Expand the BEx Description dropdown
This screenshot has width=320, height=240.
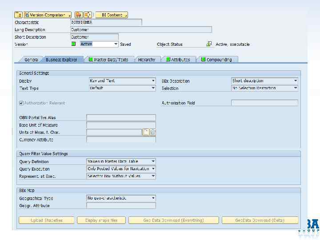click(x=295, y=81)
